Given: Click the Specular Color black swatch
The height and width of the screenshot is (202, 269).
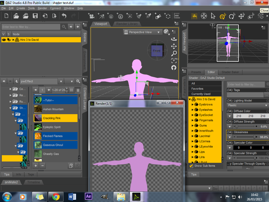Looking at the screenshot, I should coord(251,147).
